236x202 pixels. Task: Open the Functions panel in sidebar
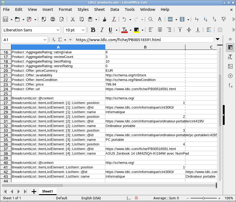pyautogui.click(x=230, y=86)
